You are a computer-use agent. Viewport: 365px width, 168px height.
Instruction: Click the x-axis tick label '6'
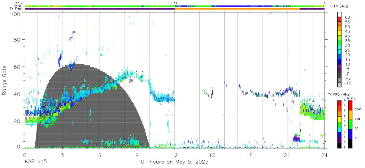point(100,155)
